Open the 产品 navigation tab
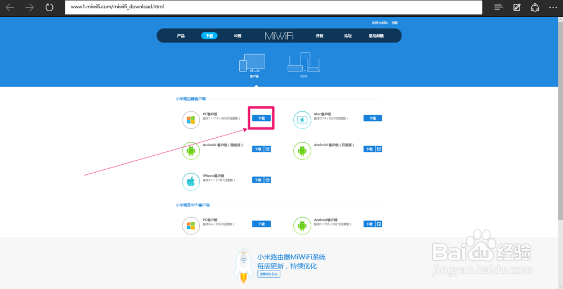This screenshot has width=563, height=289. [x=181, y=36]
